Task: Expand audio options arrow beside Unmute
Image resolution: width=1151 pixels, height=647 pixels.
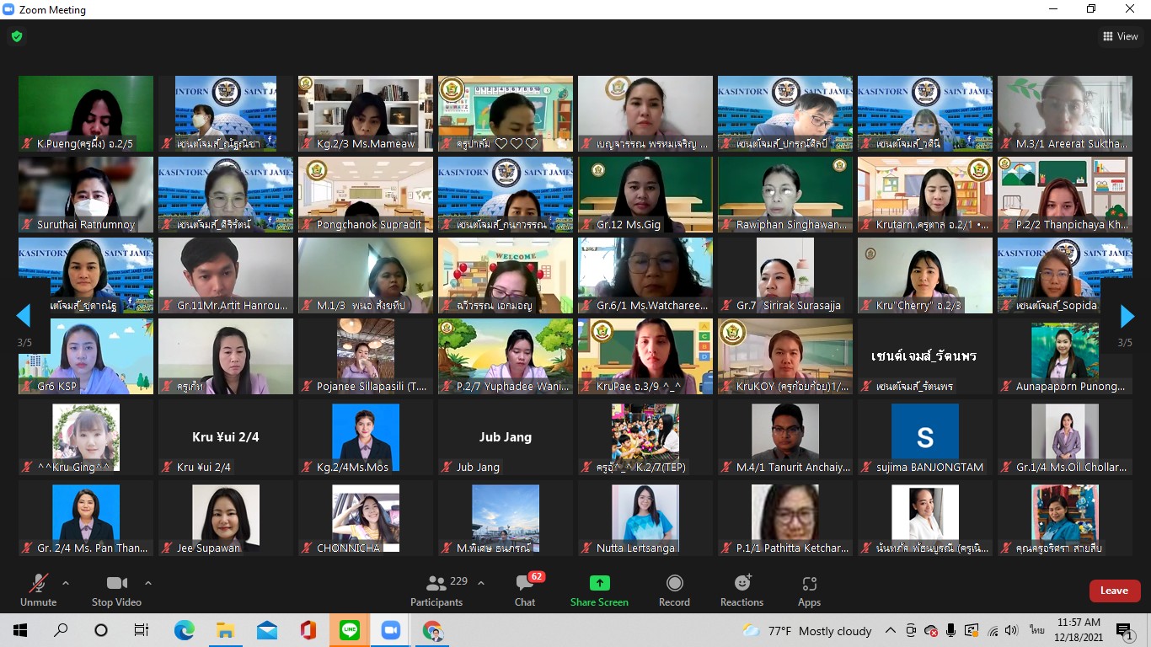Action: [66, 583]
